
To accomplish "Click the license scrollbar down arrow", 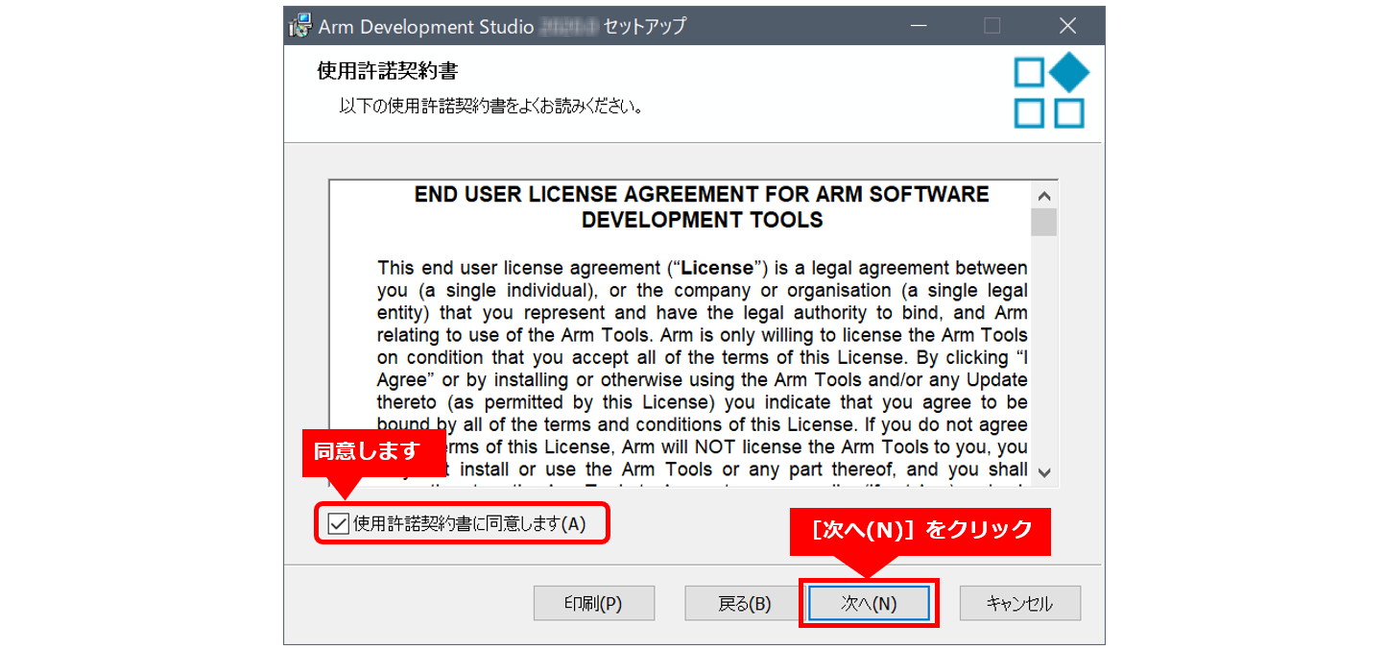I will [x=1044, y=471].
